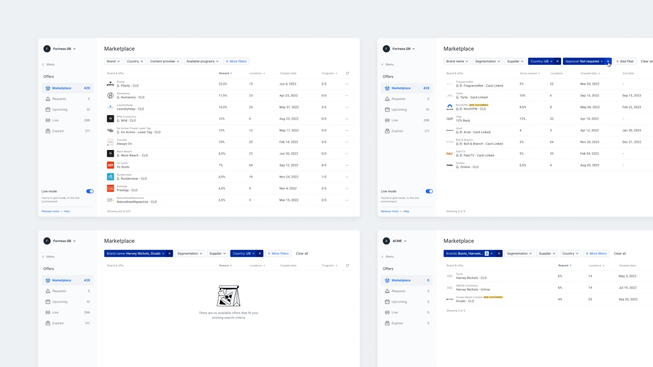Sort by Gross reward column

coord(530,73)
